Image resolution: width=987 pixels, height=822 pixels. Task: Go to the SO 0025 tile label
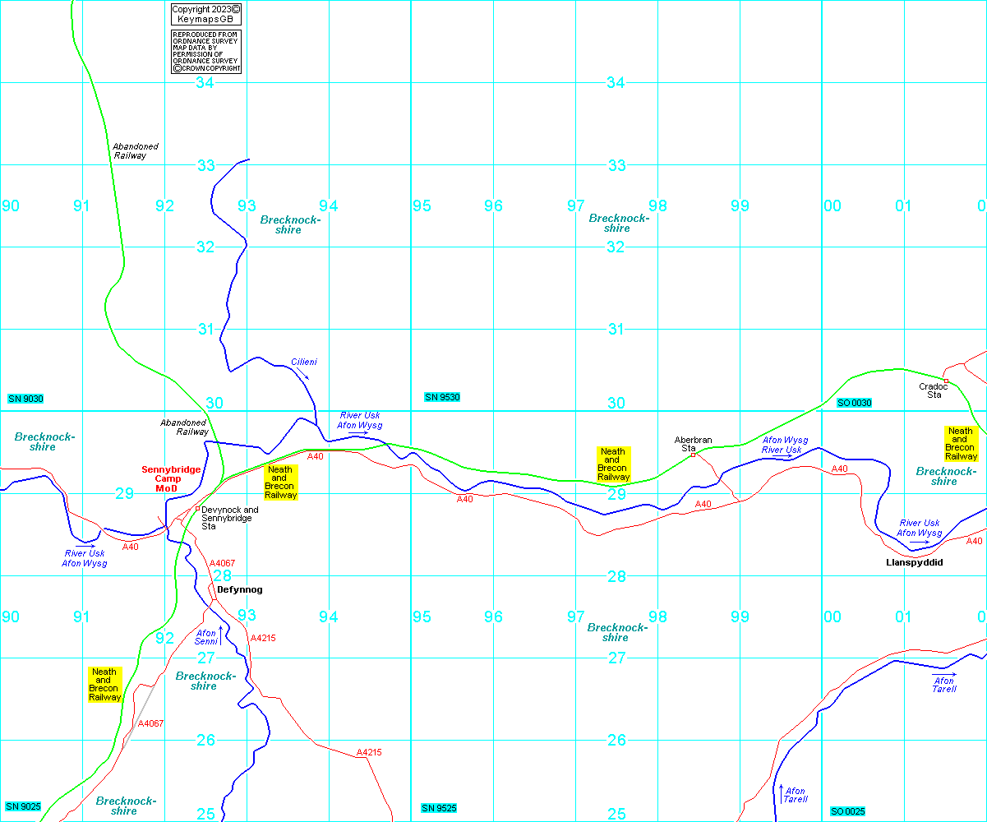847,811
